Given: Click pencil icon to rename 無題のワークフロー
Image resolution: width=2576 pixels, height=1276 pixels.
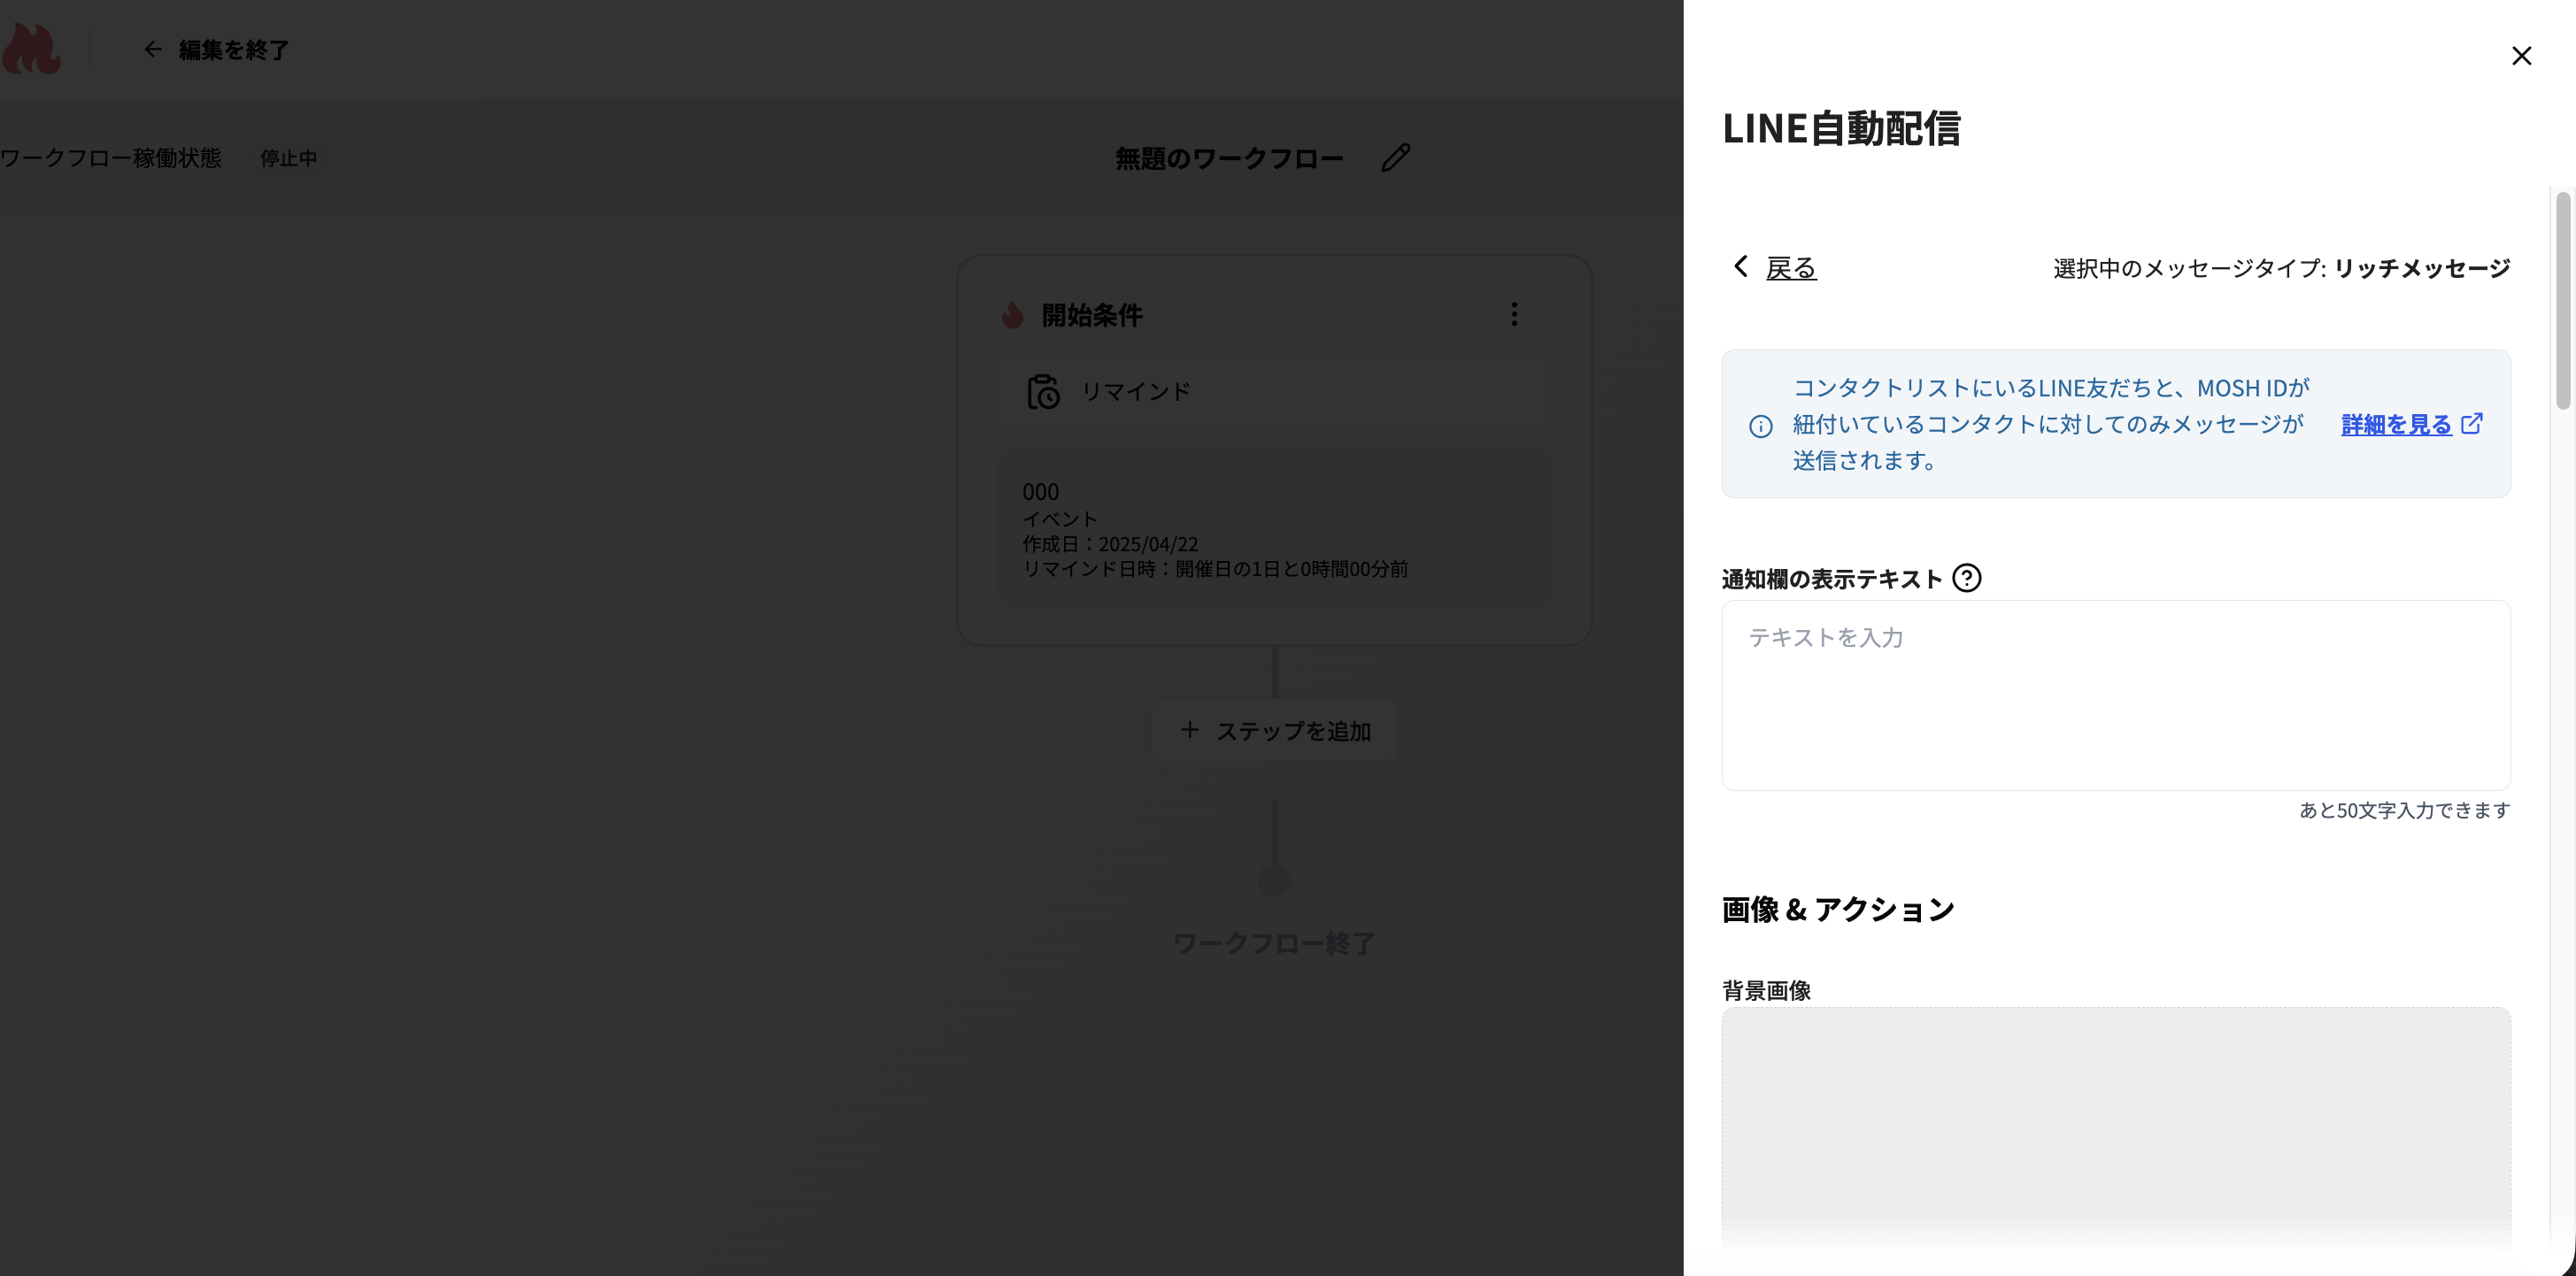Looking at the screenshot, I should coord(1395,158).
